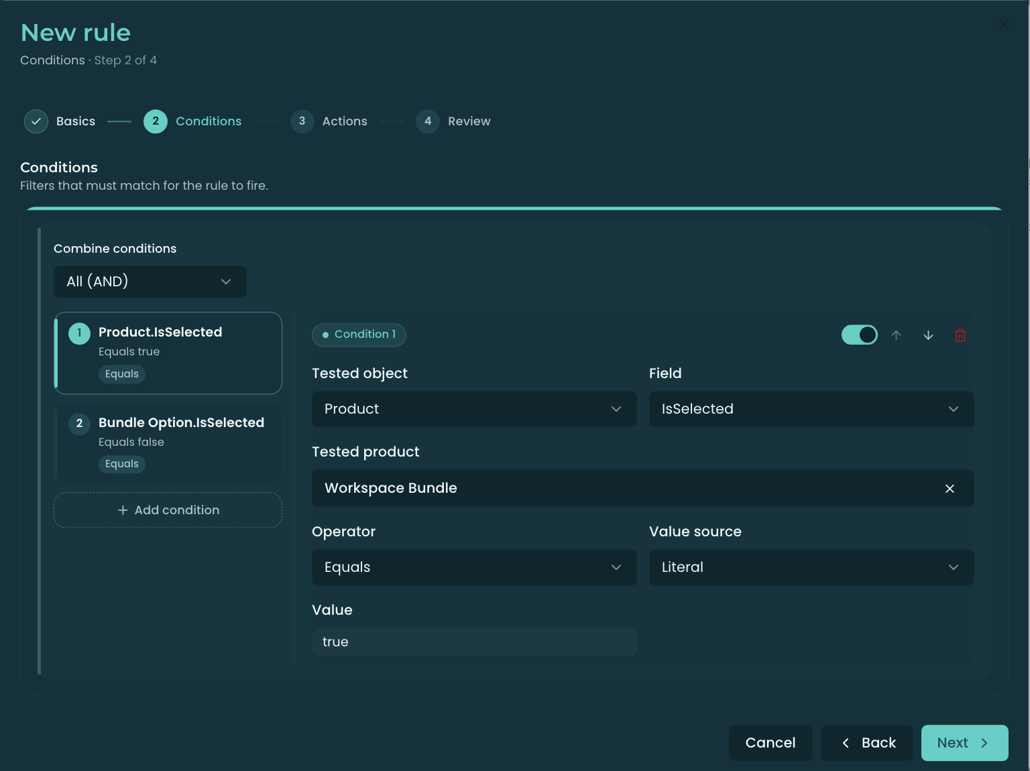The width and height of the screenshot is (1030, 771).
Task: Clear Workspace Bundle with X icon
Action: (950, 489)
